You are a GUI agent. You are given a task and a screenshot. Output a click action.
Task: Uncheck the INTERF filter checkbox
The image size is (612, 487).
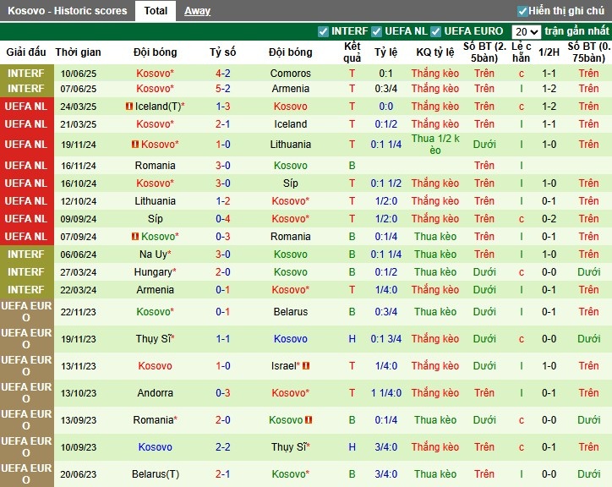coord(323,31)
